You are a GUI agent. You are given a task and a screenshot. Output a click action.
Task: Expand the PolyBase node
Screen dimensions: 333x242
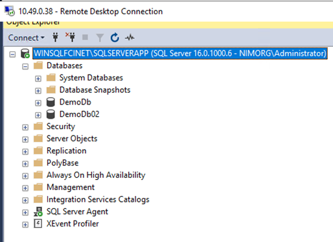point(25,163)
